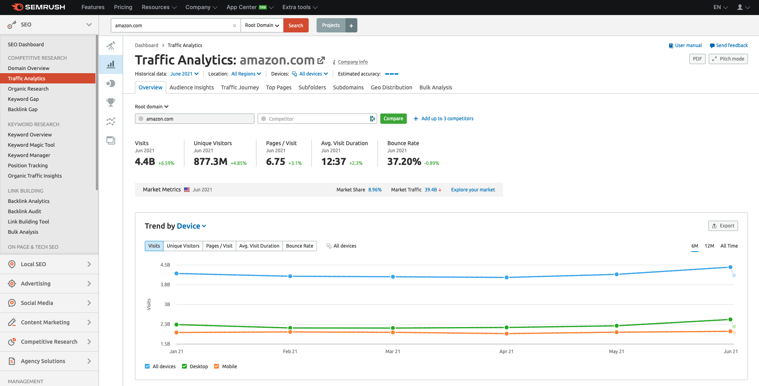Click the Local SEO pin icon
This screenshot has height=386, width=759.
click(12, 264)
